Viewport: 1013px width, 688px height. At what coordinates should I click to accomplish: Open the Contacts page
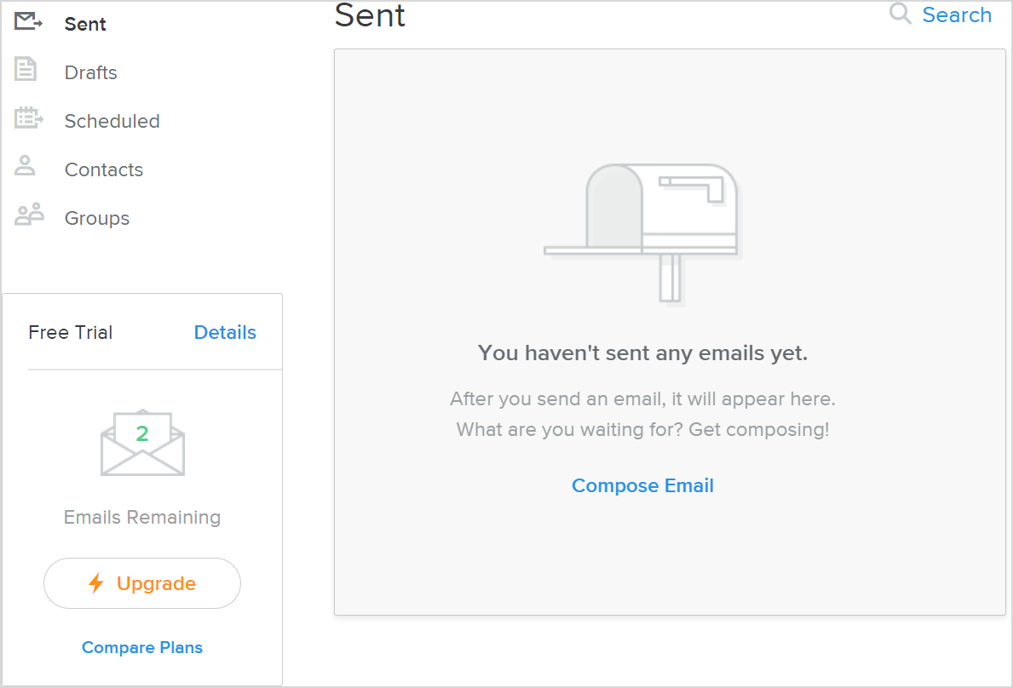pos(104,169)
